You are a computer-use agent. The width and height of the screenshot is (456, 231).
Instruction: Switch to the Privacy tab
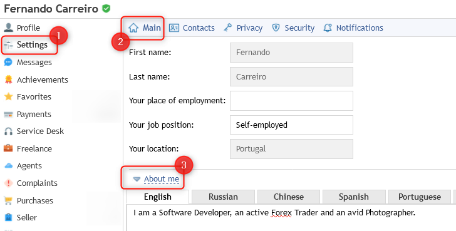(x=243, y=28)
